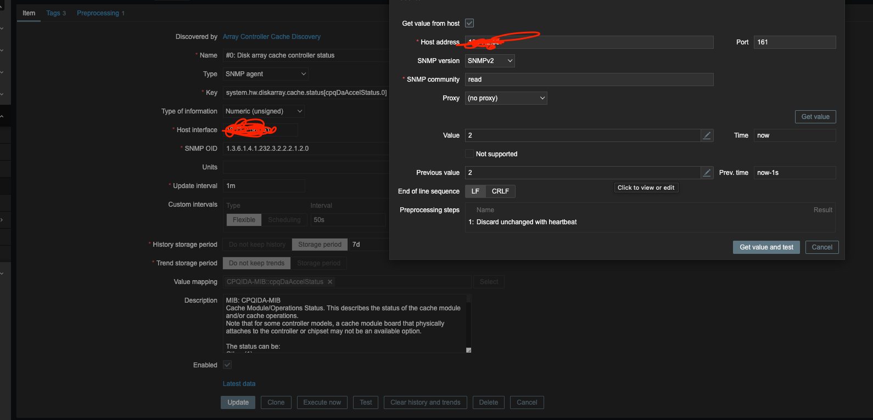
Task: Select Do not keep trends option
Action: 256,263
